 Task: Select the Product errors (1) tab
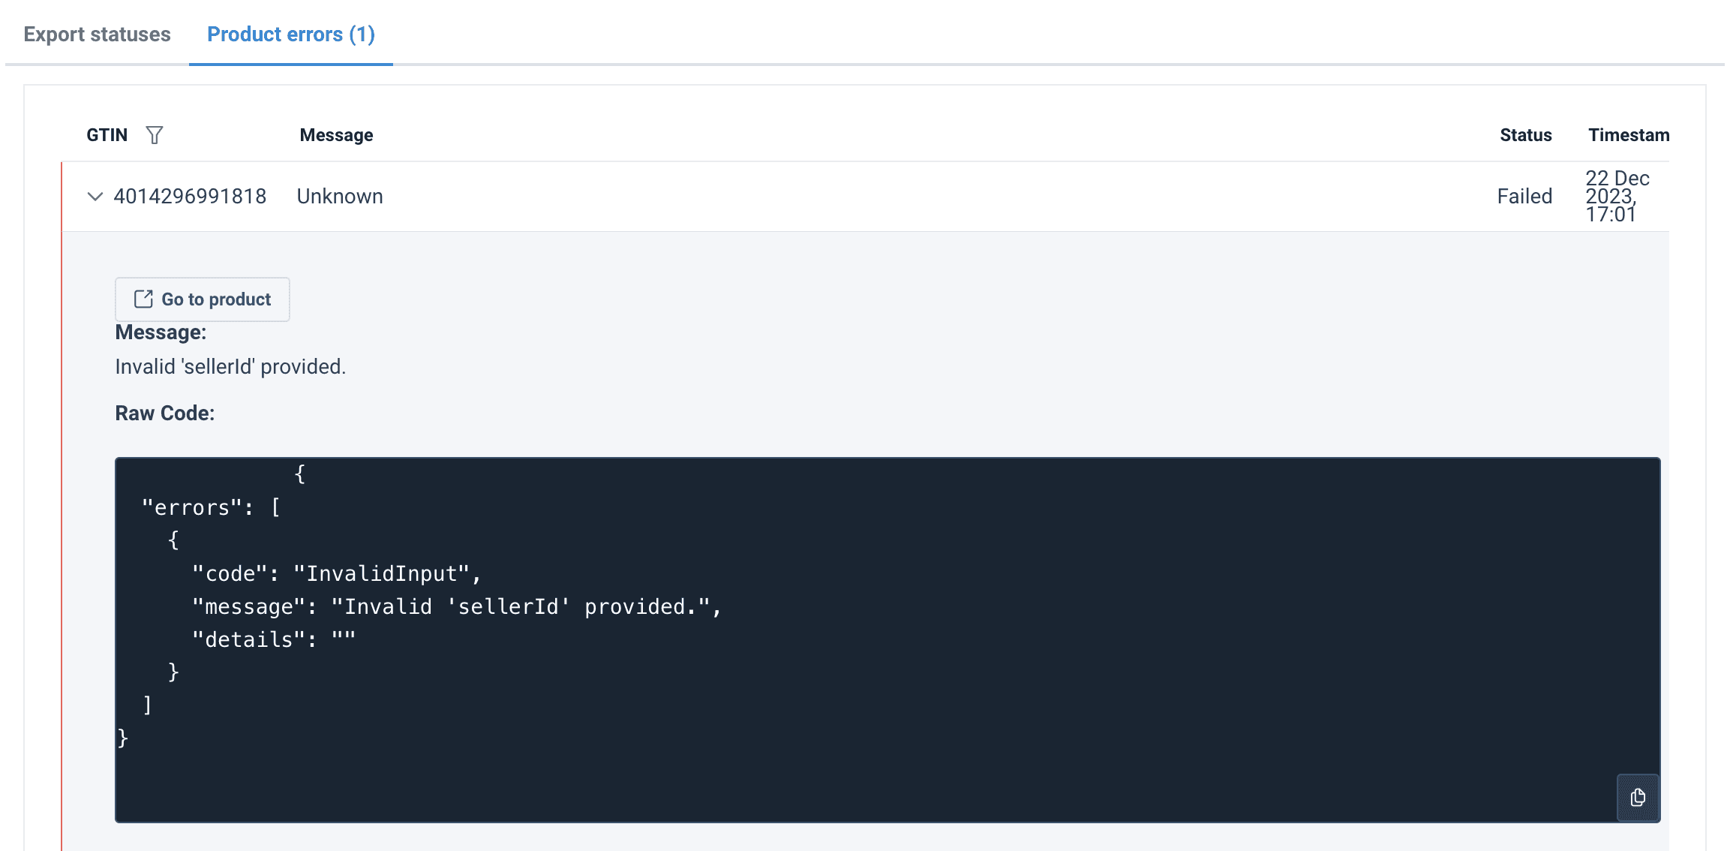click(x=290, y=35)
